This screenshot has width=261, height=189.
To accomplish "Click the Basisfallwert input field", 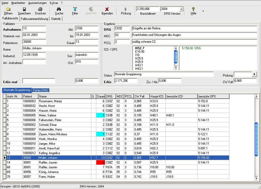I will tap(147, 9).
